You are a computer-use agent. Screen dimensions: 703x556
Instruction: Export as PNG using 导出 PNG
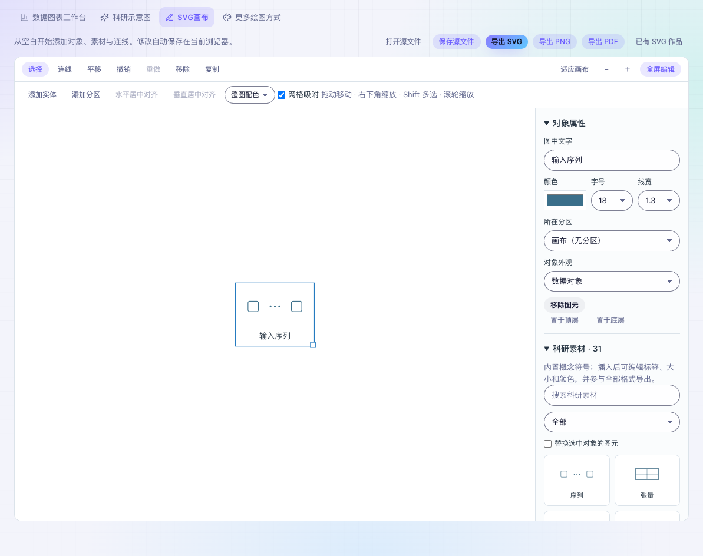tap(555, 42)
